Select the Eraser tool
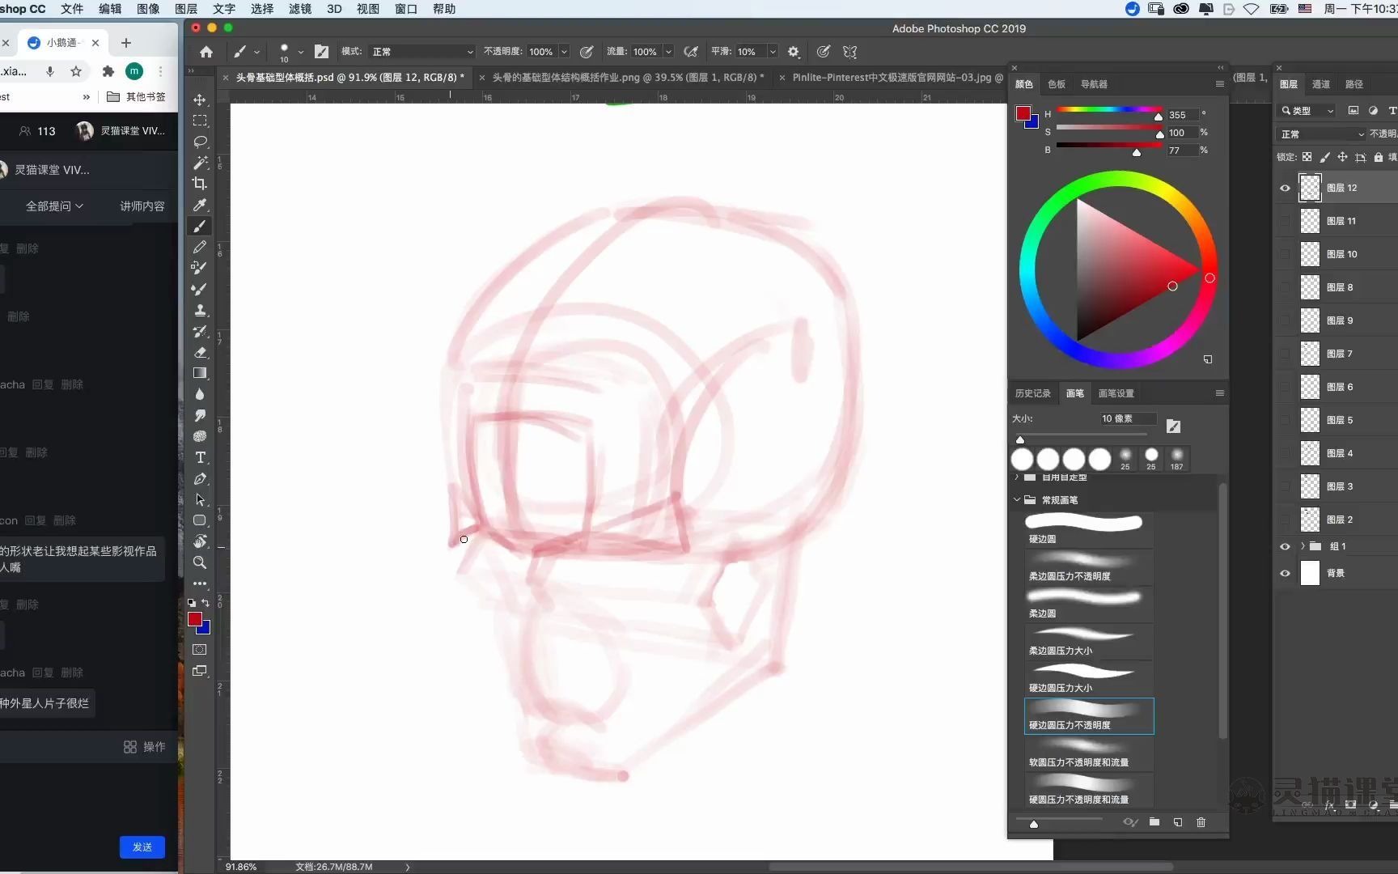 click(x=200, y=352)
